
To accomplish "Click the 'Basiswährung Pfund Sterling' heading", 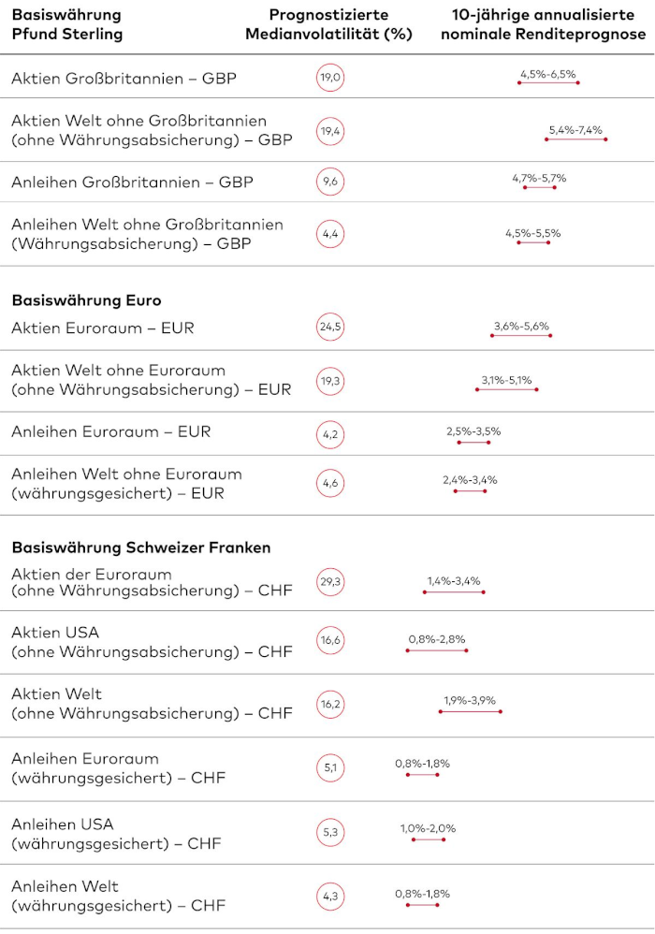I will 66,25.
